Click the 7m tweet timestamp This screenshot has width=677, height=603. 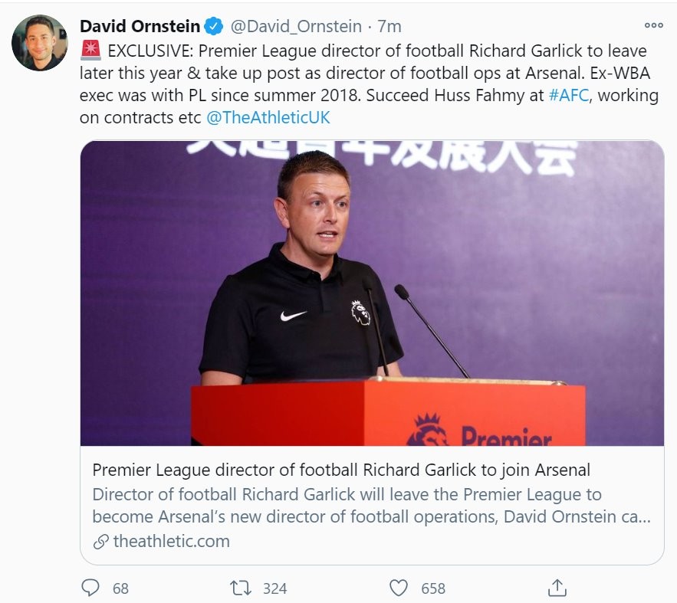[389, 27]
